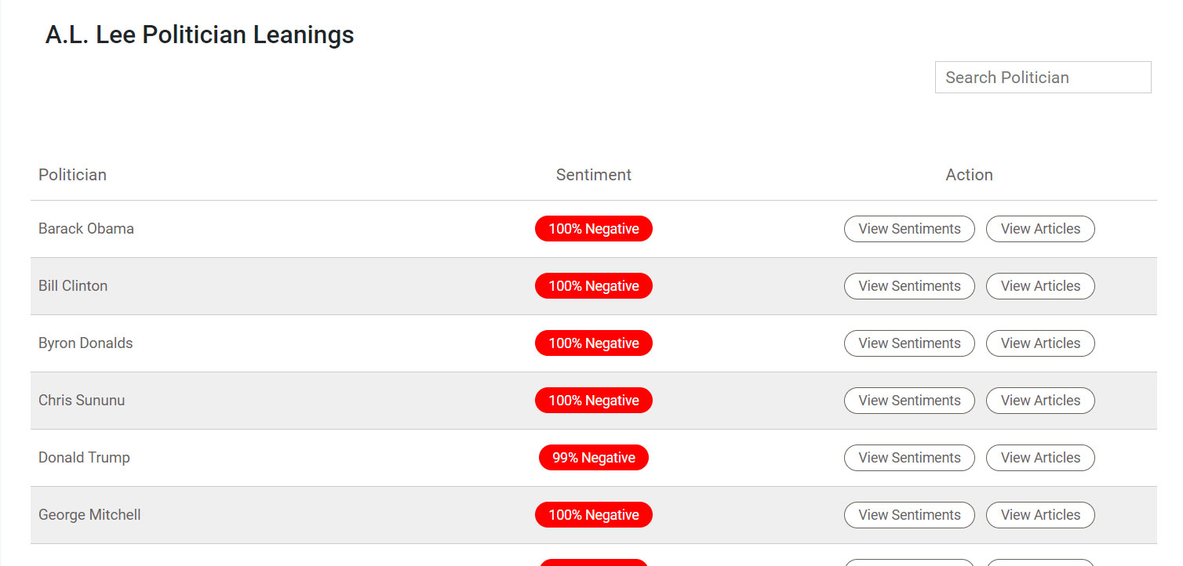Click the Search Politician input field
Screen dimensions: 1183x566
1042,77
